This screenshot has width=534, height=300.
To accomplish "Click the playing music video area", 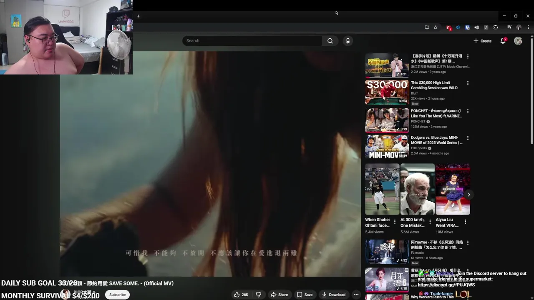I will pyautogui.click(x=210, y=164).
